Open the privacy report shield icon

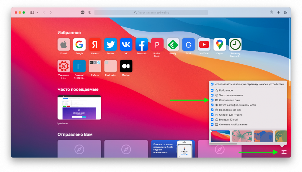tap(90, 12)
